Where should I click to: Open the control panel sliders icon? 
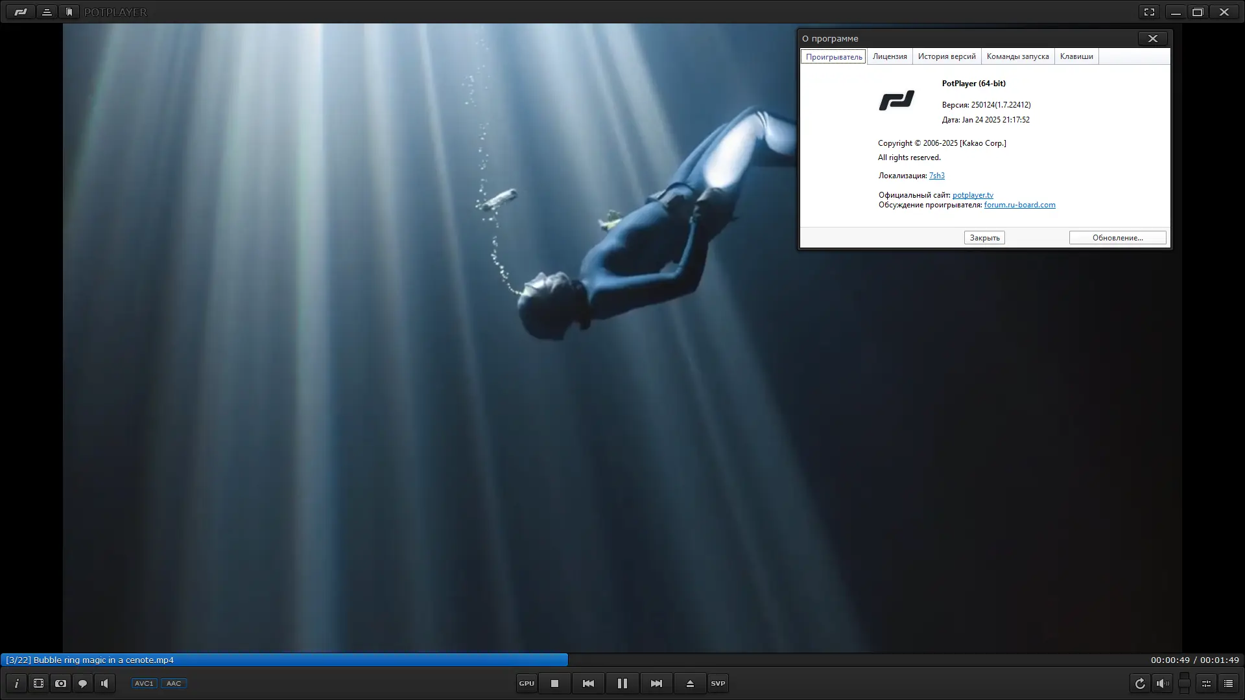coord(1206,683)
